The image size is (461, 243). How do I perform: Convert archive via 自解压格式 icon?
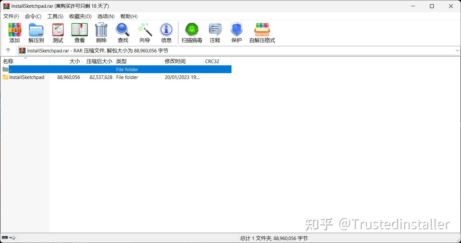[262, 32]
